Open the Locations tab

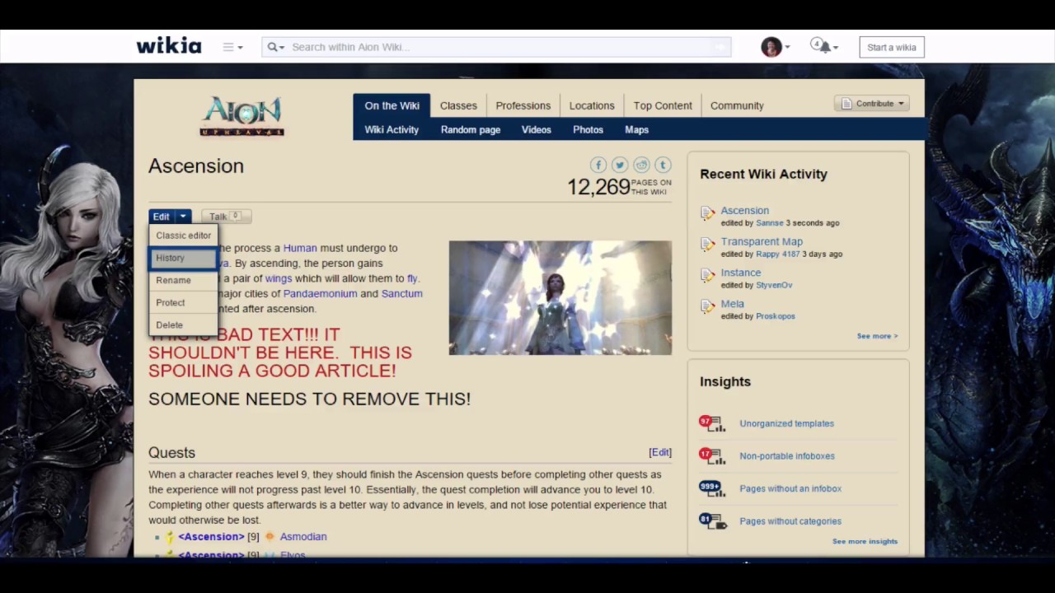[x=592, y=105]
